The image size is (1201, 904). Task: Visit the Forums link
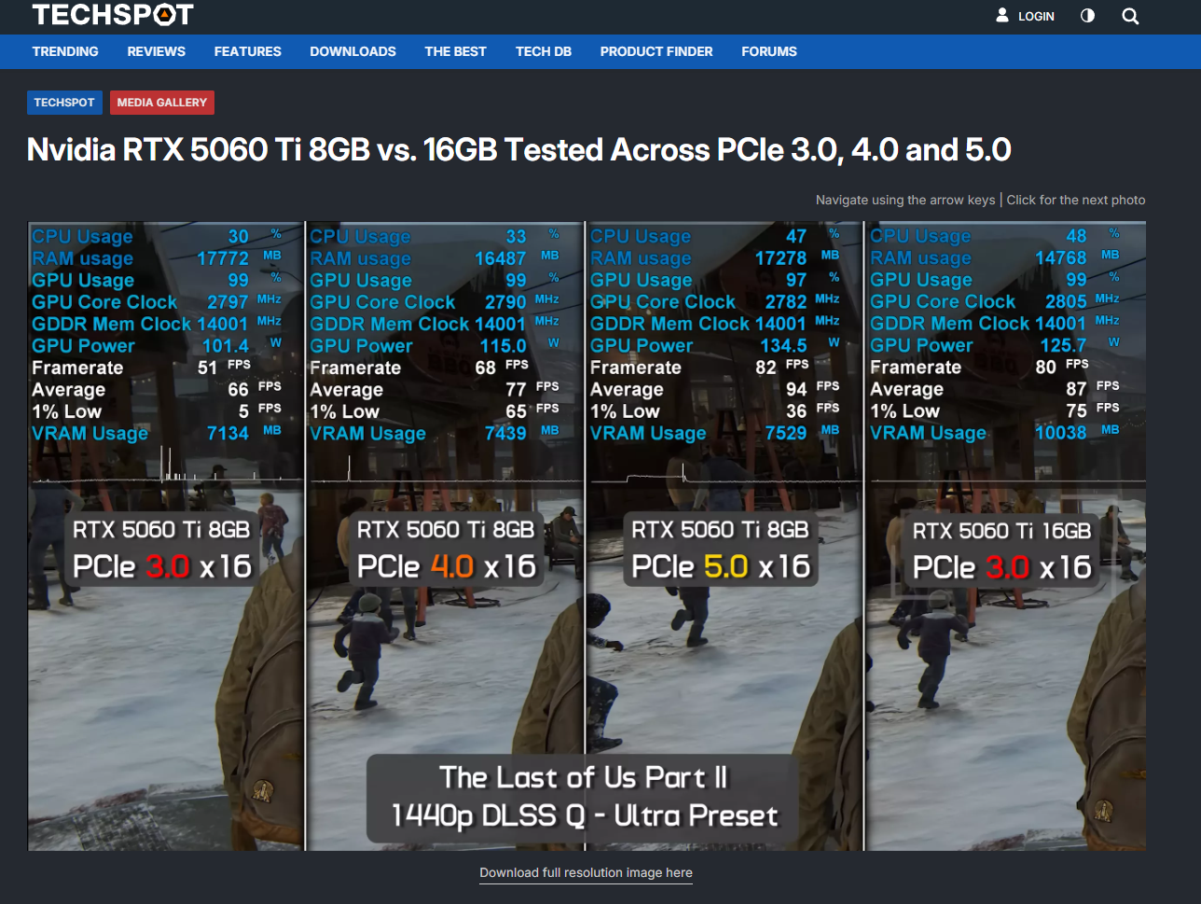tap(769, 51)
